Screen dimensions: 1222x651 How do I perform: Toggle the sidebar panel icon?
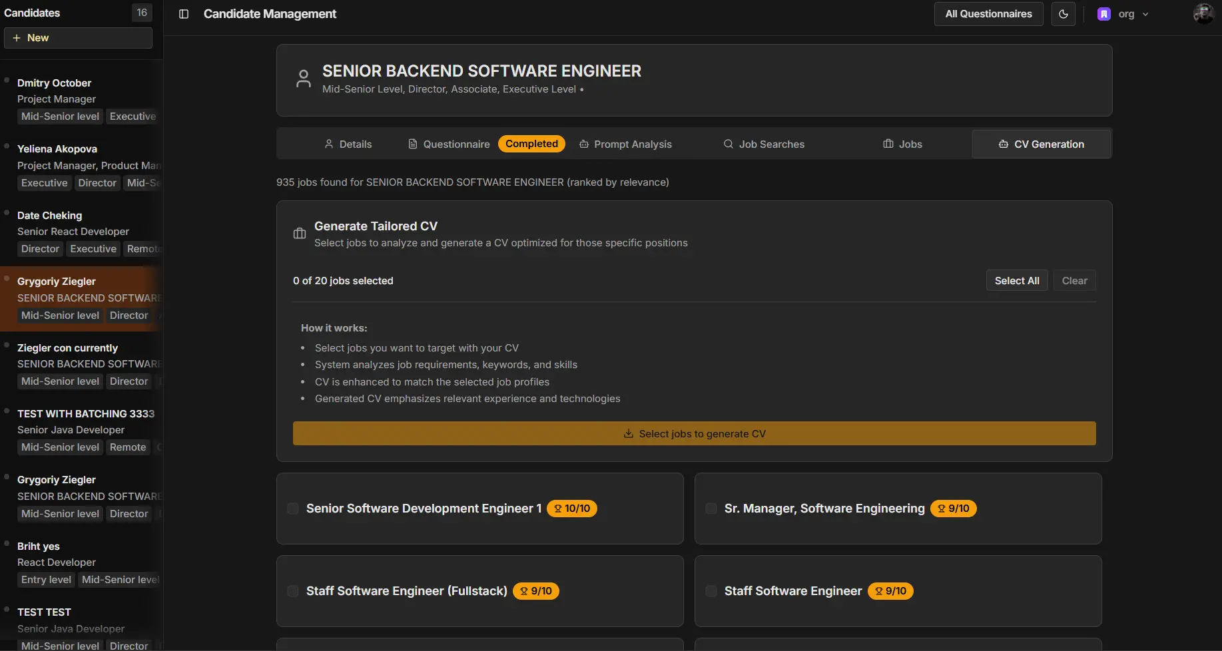[x=184, y=14]
